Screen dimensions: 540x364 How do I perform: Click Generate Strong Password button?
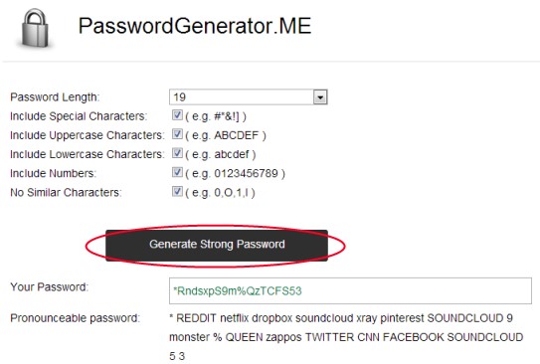[217, 246]
